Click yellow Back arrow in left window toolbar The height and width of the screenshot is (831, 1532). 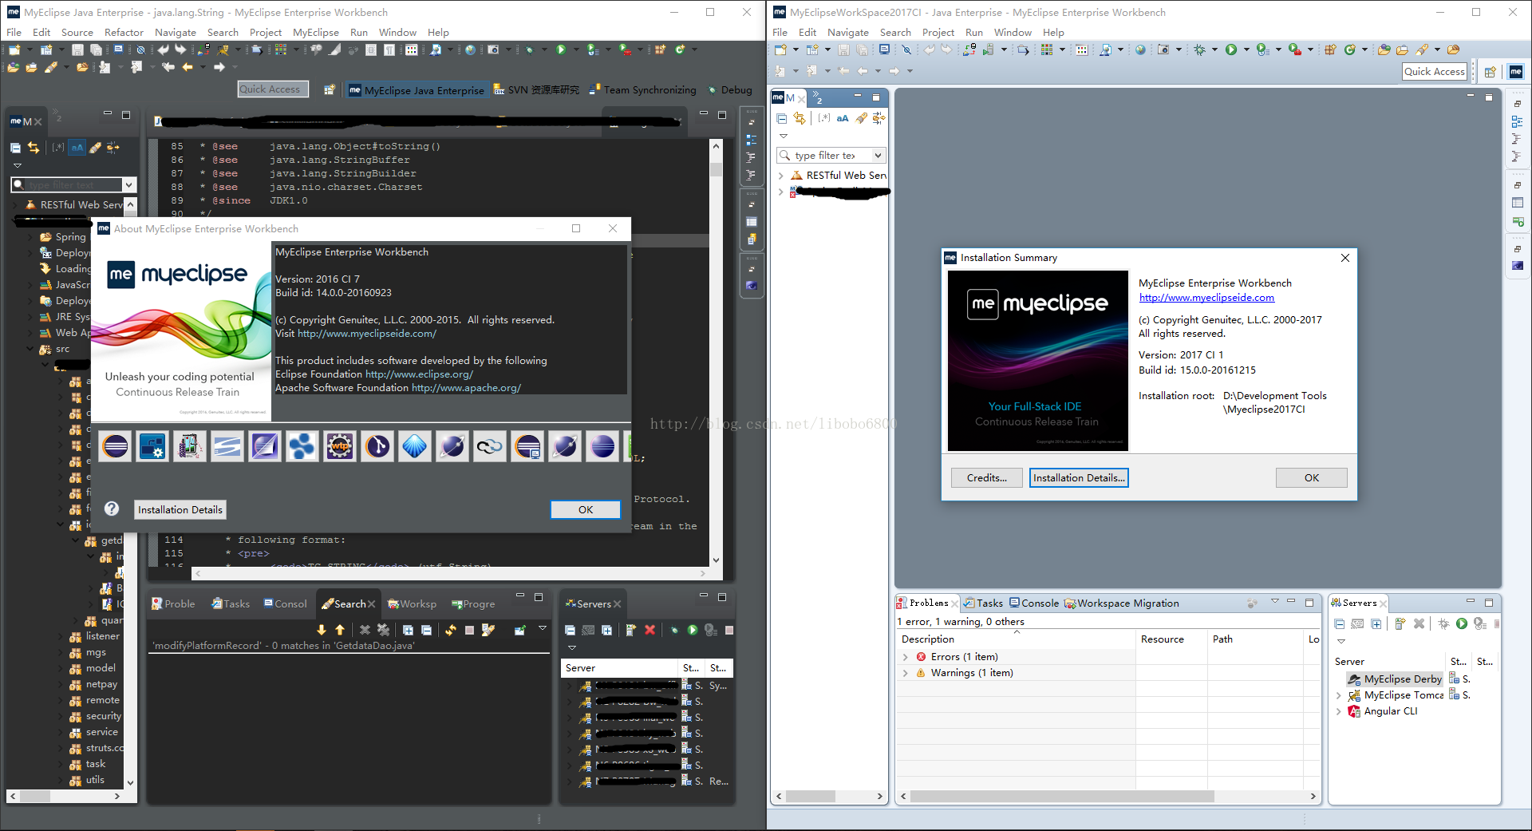coord(188,68)
